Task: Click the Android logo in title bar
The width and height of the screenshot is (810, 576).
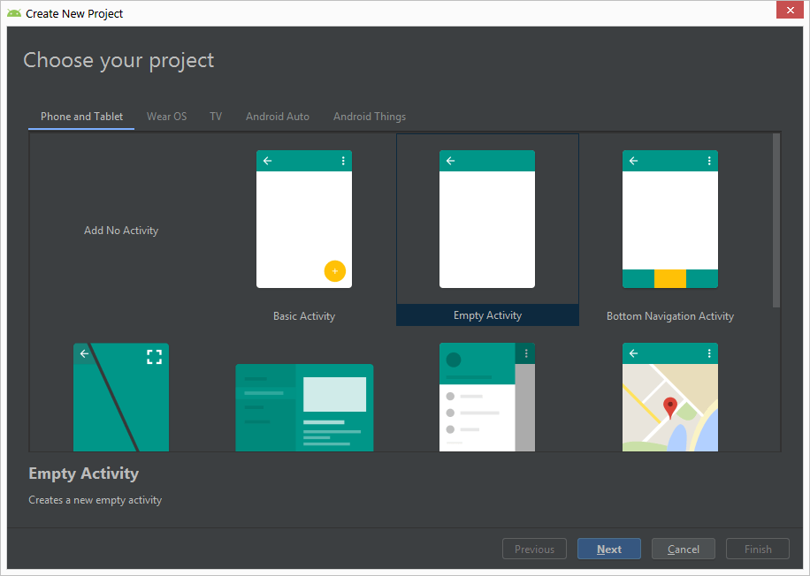Action: tap(13, 13)
